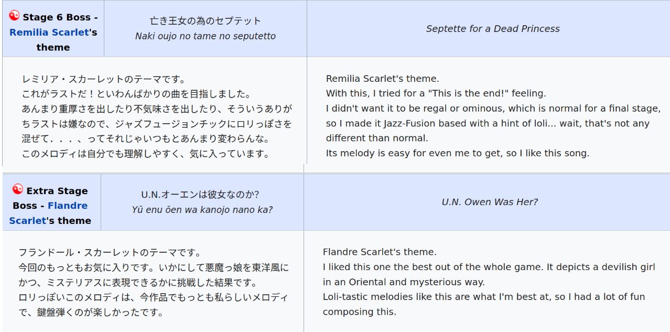Click the Japanese line フランドール・スカーレットのテーマです。
Image resolution: width=670 pixels, height=332 pixels.
click(x=110, y=252)
